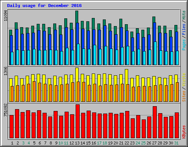
Task: Click day 7 on the x-axis
Action: pos(45,143)
